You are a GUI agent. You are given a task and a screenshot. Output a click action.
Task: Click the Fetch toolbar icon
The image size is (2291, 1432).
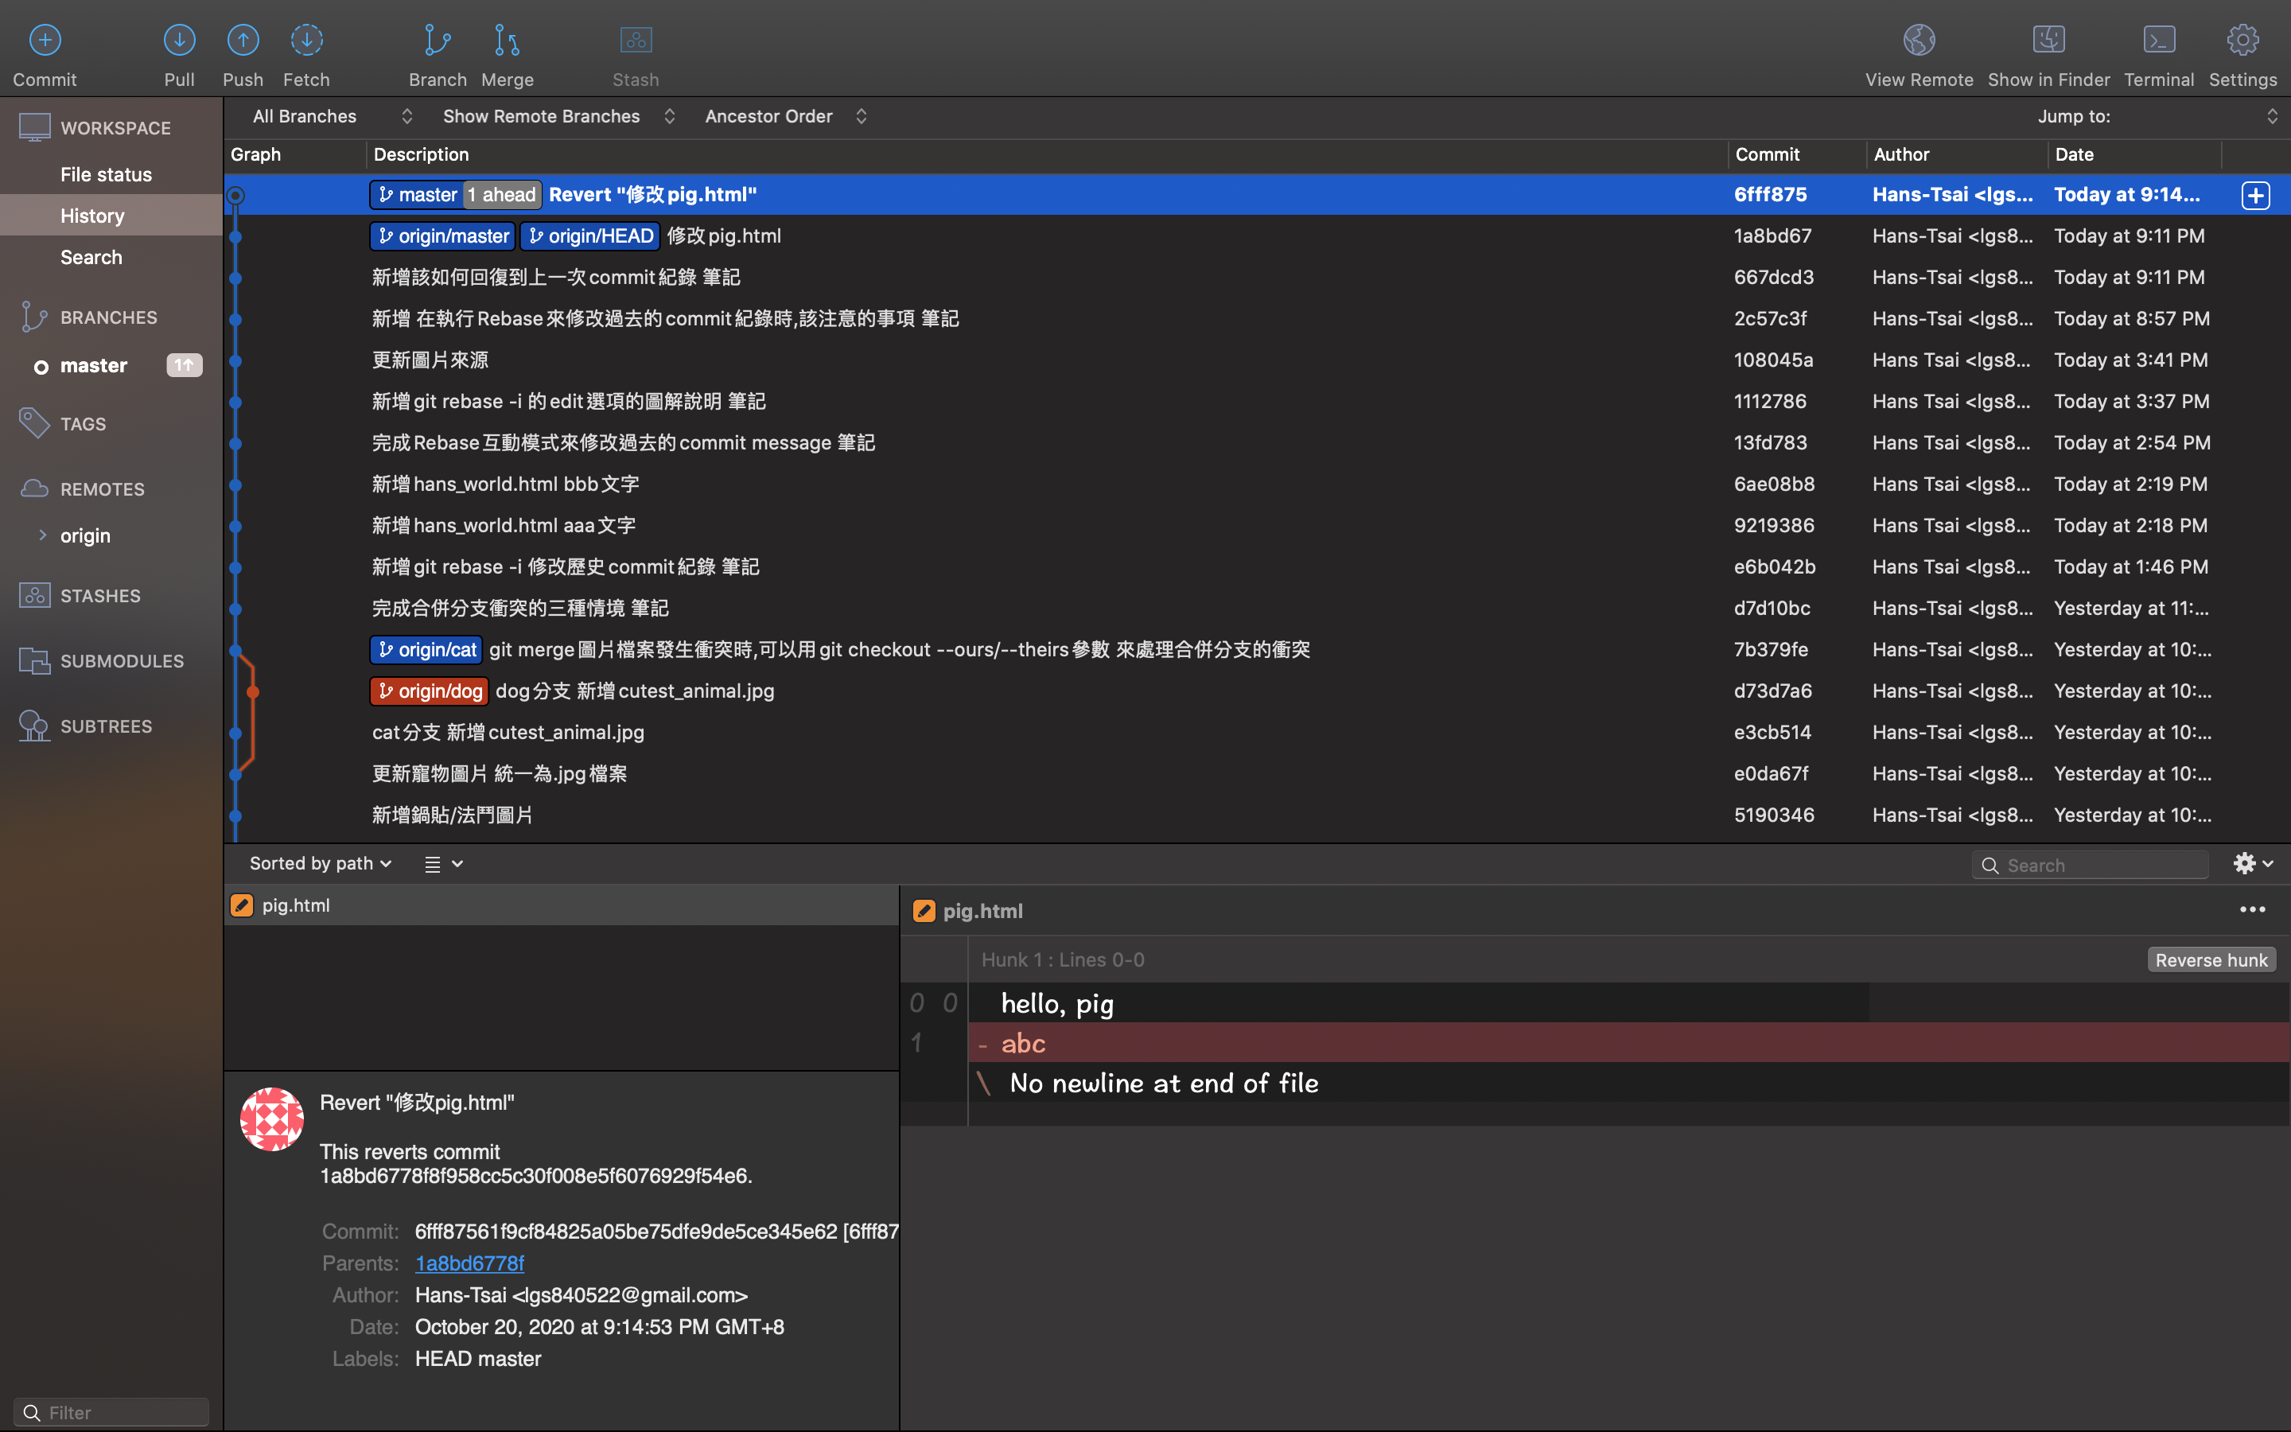[x=307, y=40]
